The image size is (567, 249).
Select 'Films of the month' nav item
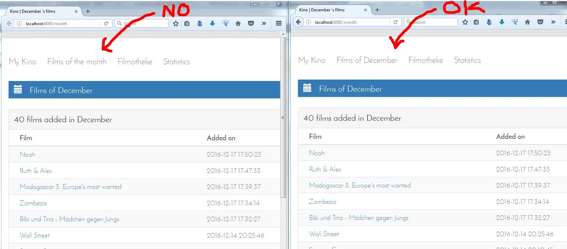pos(77,61)
